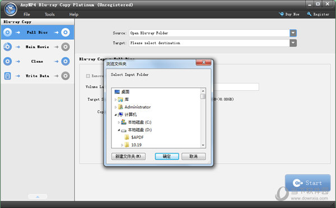The width and height of the screenshot is (336, 208).
Task: Pick the Write Data mode icon
Action: (x=7, y=76)
